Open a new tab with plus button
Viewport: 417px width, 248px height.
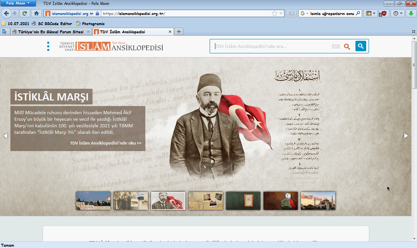179,32
